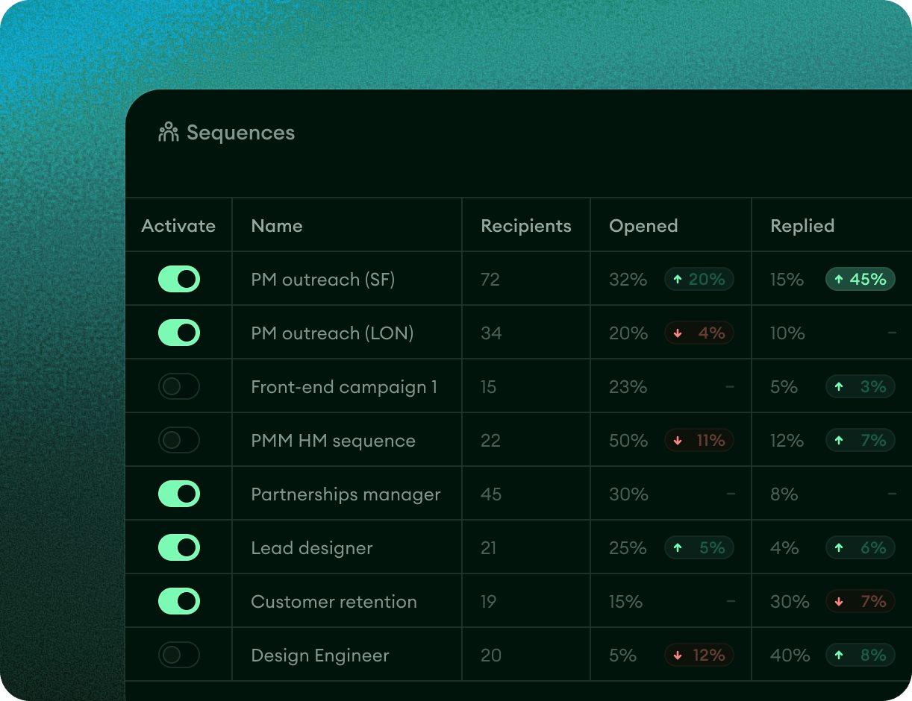The image size is (912, 701).
Task: Click Design Engineer 12% decrease badge
Action: (699, 655)
